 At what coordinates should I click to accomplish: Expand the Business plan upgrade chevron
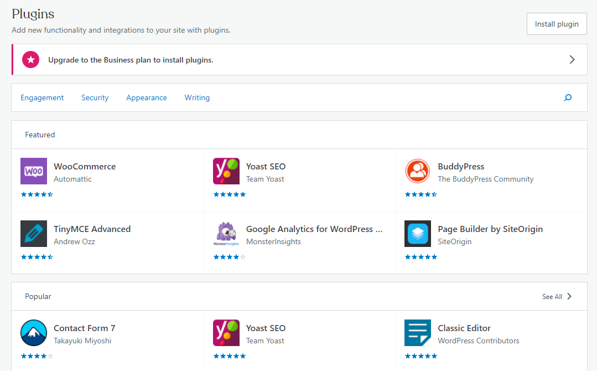[x=572, y=60]
